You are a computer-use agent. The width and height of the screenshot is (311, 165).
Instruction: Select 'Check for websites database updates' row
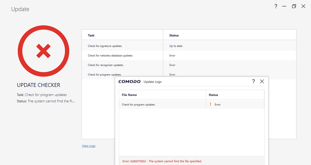pos(110,56)
